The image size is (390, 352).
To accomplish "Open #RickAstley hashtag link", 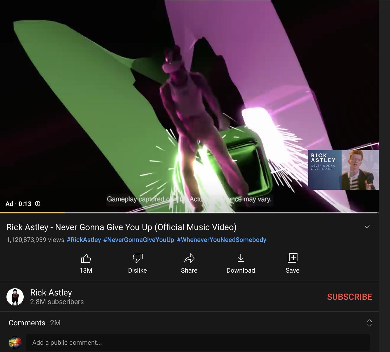I will click(x=84, y=240).
